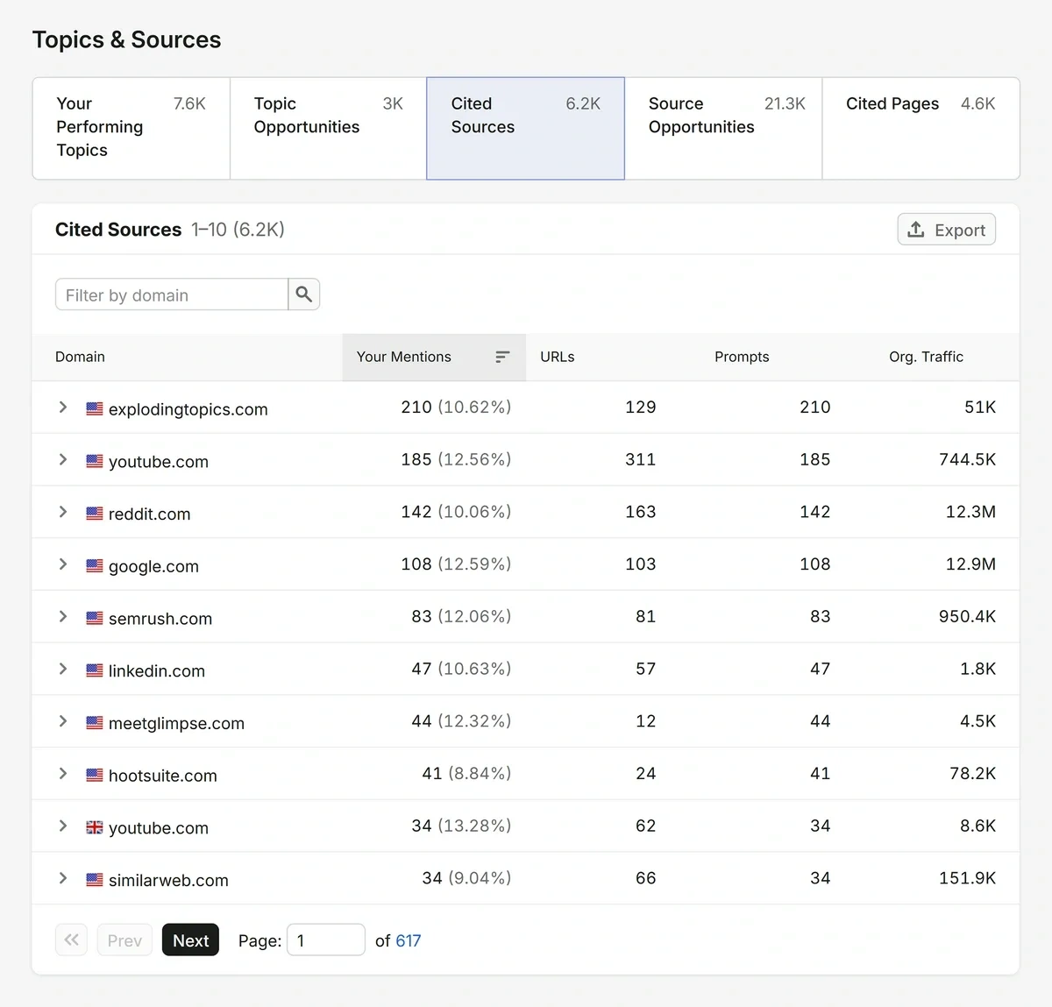Click semrush.com domain name

tap(160, 619)
